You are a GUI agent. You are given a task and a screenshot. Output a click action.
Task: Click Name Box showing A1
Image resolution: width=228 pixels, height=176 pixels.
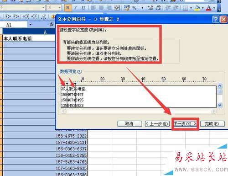coord(14,25)
